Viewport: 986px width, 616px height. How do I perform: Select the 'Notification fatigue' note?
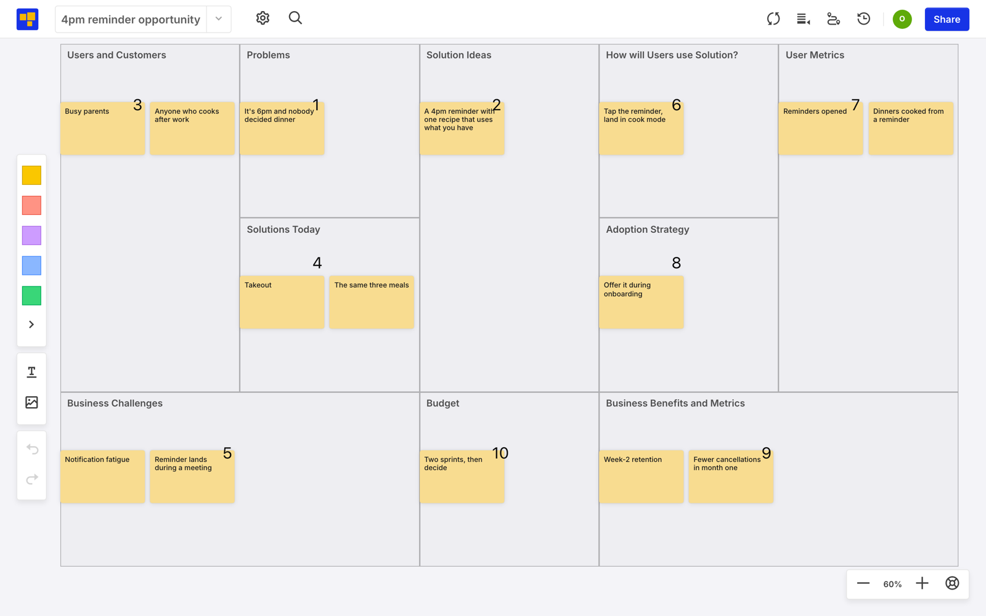pos(102,477)
